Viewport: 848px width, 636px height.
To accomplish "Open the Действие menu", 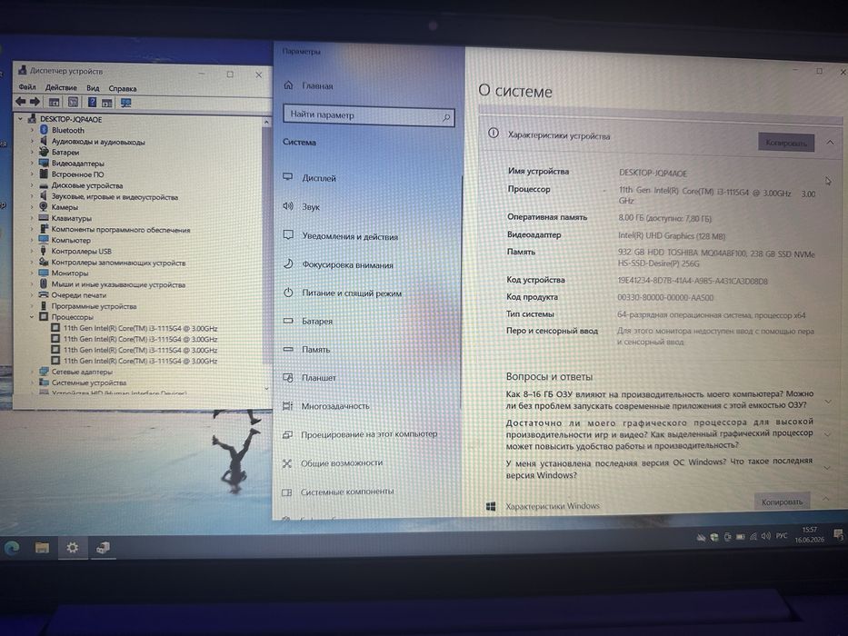I will coord(61,87).
